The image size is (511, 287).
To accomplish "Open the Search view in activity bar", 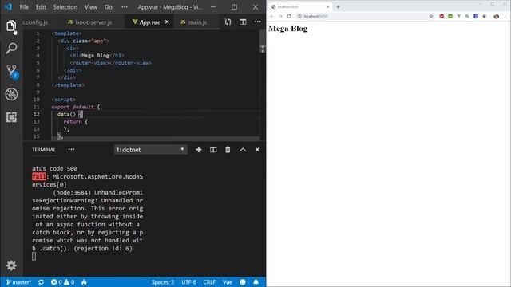I will point(11,49).
